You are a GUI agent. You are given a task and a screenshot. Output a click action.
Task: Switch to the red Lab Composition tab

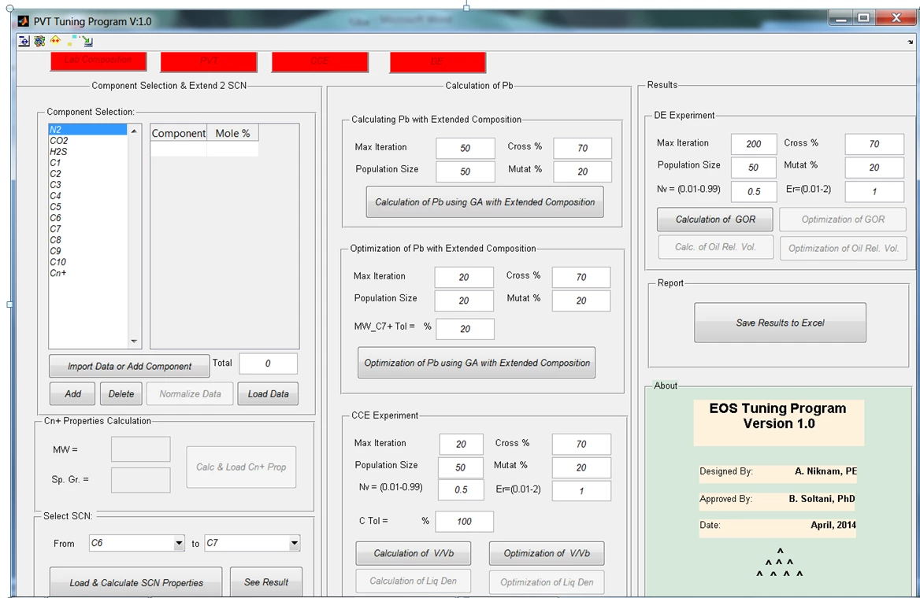(x=99, y=61)
